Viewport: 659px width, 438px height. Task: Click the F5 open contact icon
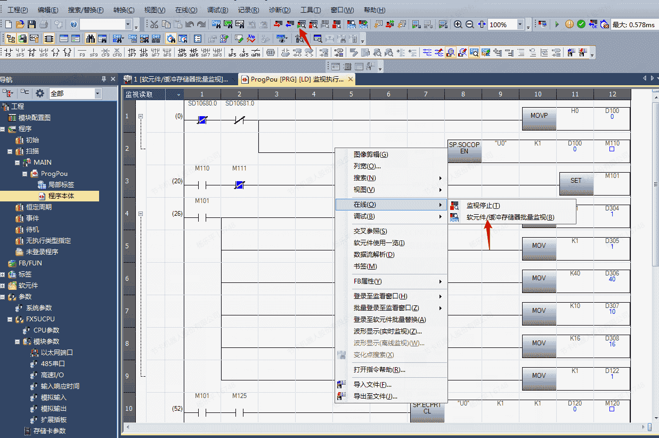[8, 52]
